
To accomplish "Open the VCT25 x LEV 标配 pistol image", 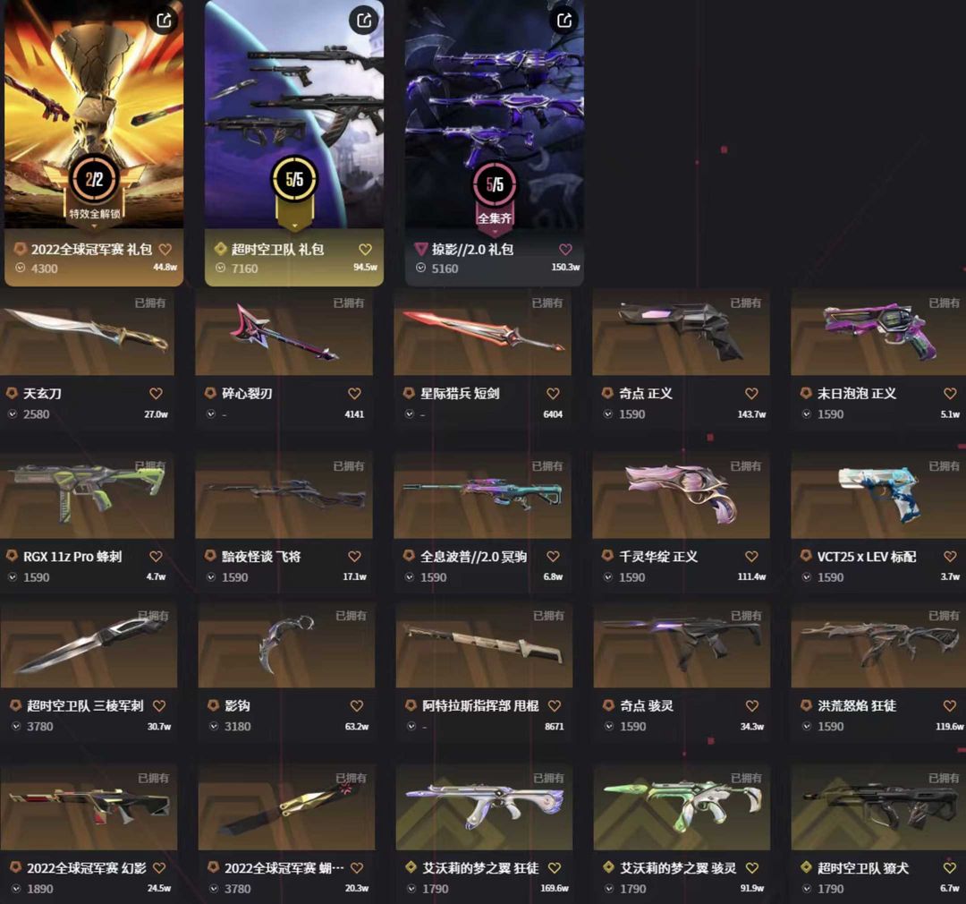I will click(x=878, y=497).
